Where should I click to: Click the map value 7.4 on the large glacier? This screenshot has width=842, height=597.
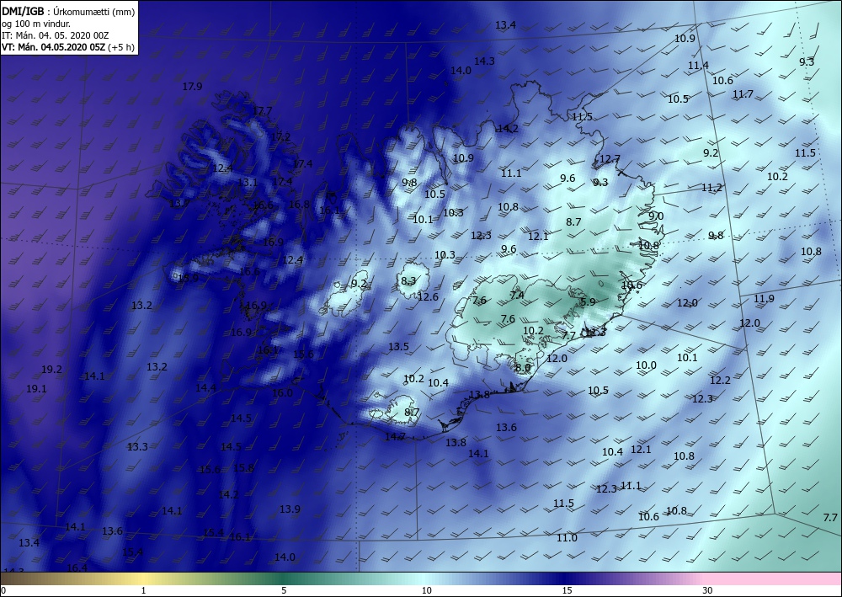point(517,295)
